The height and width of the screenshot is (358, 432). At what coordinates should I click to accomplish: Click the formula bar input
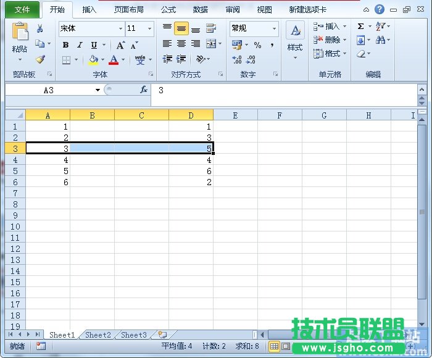284,95
